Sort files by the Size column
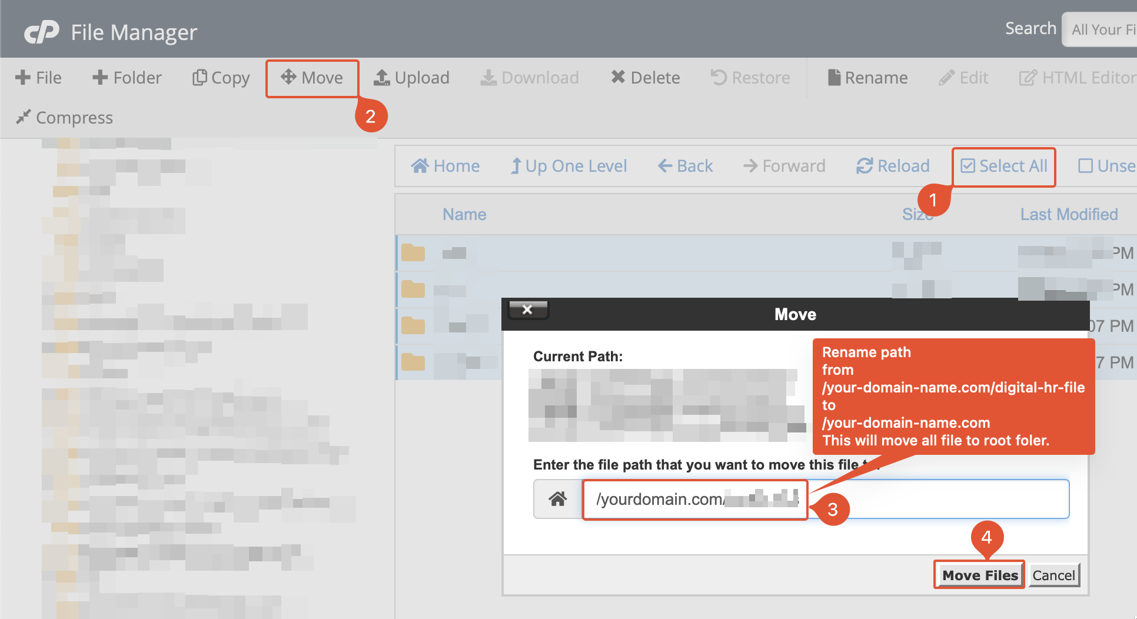The width and height of the screenshot is (1137, 619). pos(917,214)
